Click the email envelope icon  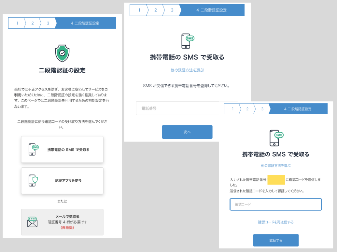(32, 222)
